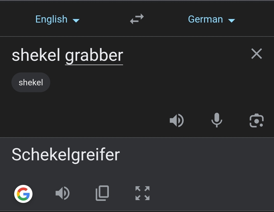Open the English source language selector
274x212 pixels.
[52, 19]
